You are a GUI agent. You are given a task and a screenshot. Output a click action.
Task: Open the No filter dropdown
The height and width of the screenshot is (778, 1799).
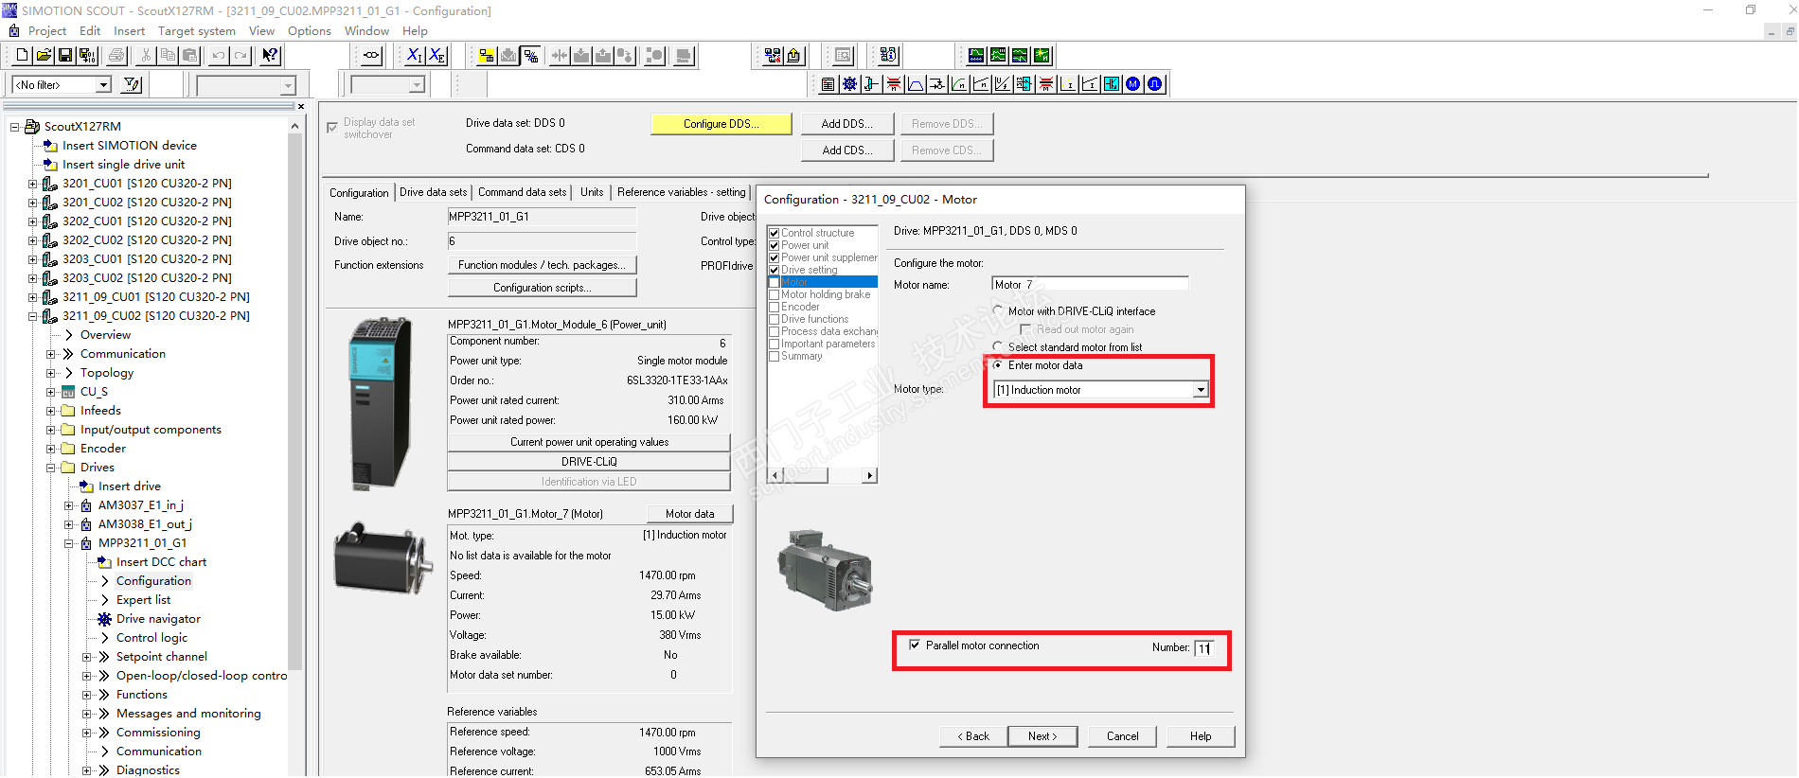pos(103,85)
